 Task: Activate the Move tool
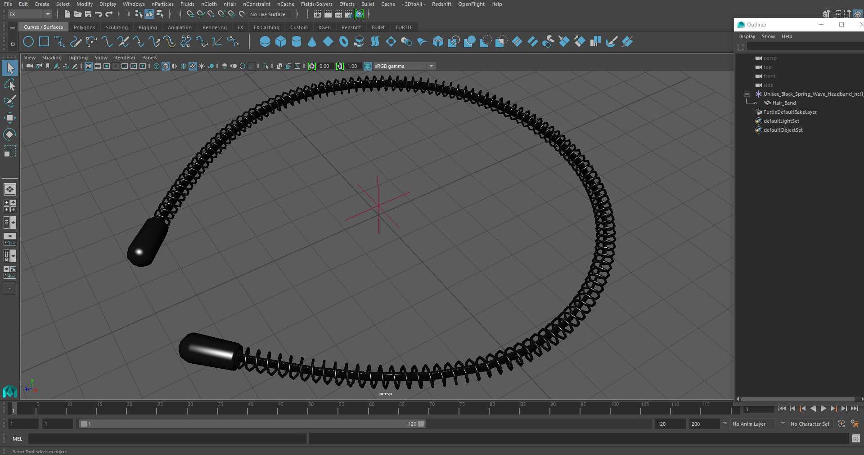[x=9, y=118]
